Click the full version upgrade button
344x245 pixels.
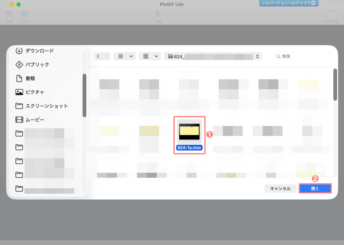point(289,3)
